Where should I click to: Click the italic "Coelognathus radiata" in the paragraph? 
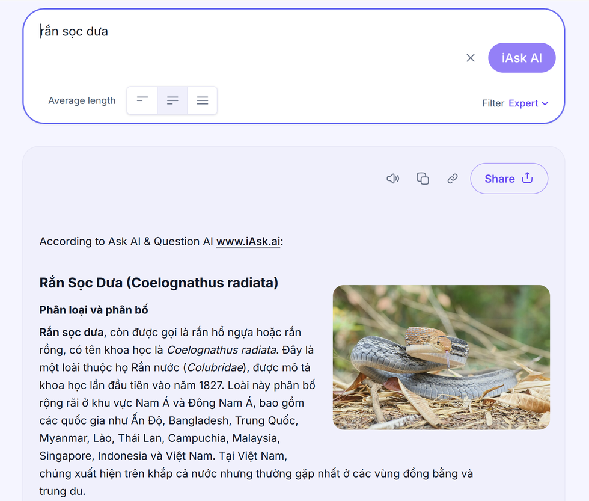pos(221,350)
